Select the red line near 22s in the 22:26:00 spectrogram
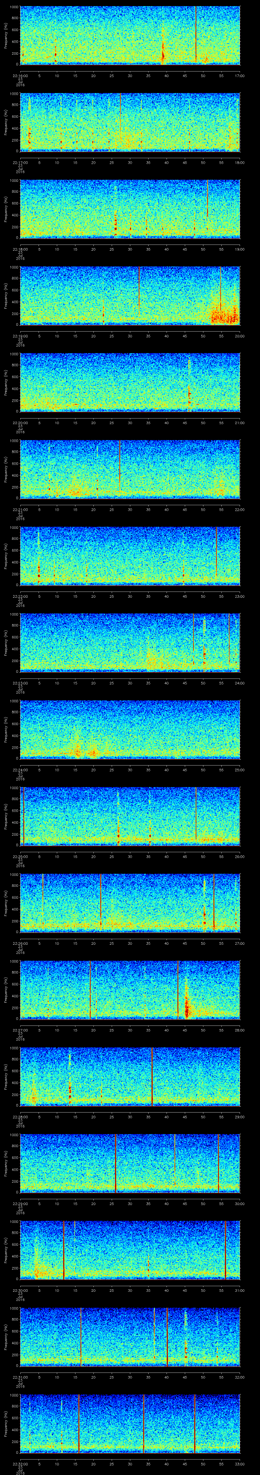 (101, 903)
